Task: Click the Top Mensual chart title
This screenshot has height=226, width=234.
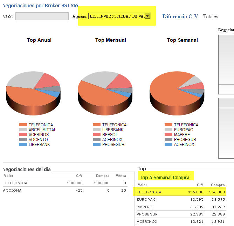Action: (x=111, y=40)
